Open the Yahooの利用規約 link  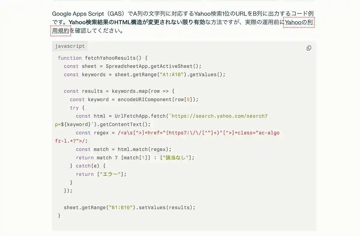pos(299,22)
